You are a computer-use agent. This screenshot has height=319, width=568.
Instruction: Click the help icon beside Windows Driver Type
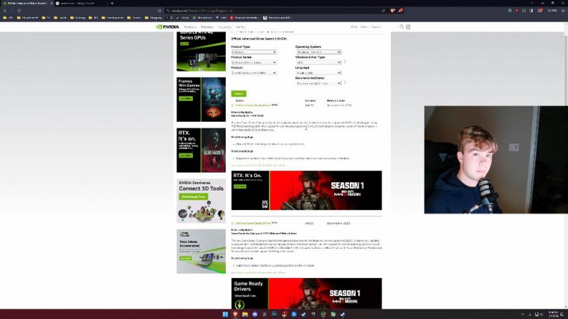[345, 62]
